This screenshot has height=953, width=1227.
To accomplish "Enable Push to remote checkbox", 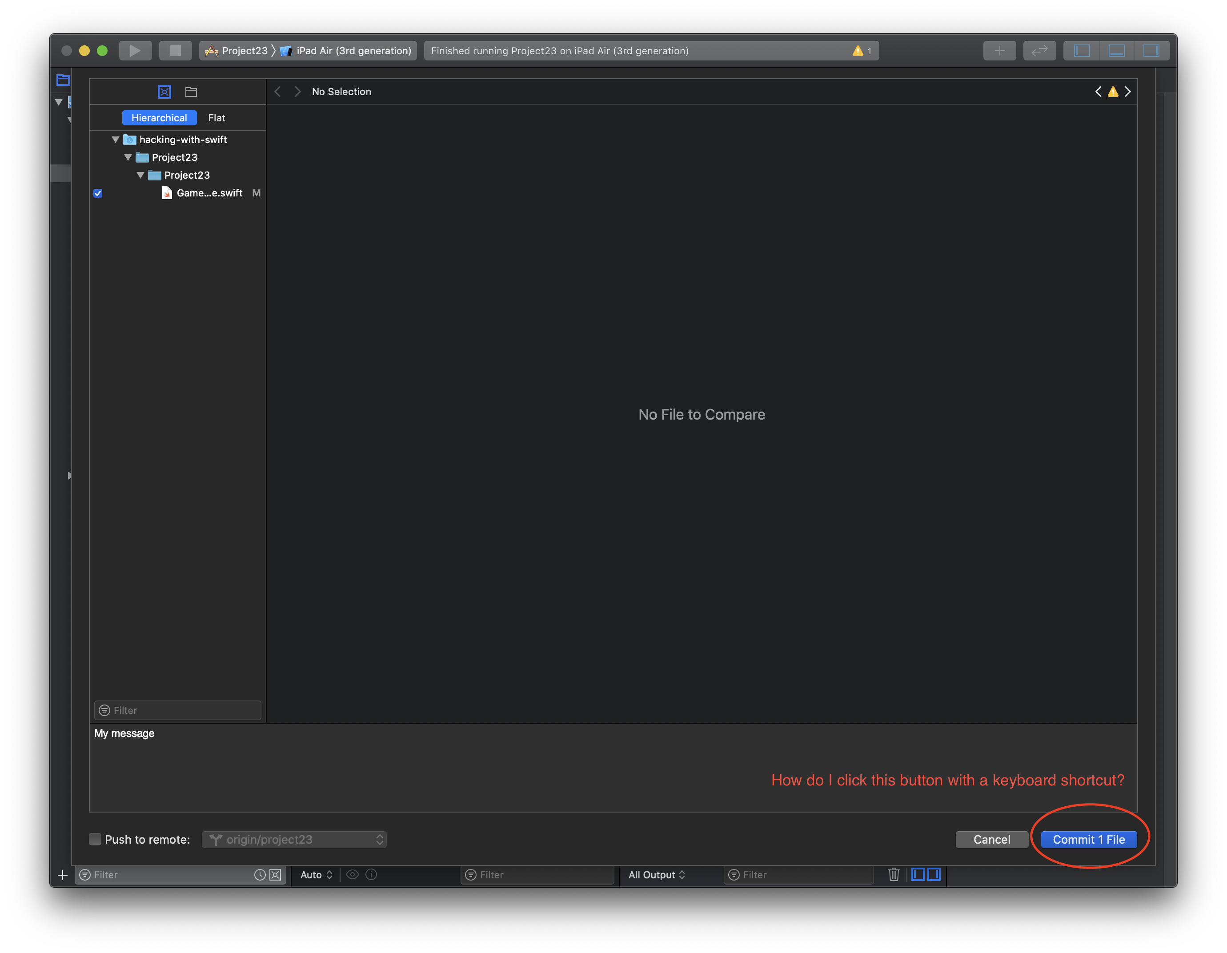I will click(96, 839).
